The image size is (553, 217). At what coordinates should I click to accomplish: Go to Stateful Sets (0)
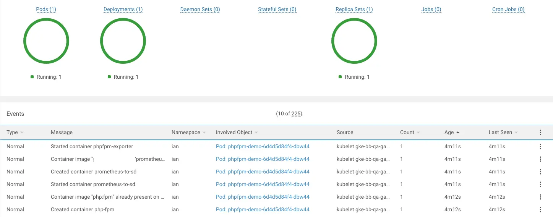(x=277, y=10)
